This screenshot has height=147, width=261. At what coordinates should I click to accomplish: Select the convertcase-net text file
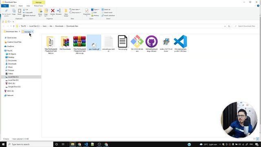pyautogui.click(x=108, y=44)
